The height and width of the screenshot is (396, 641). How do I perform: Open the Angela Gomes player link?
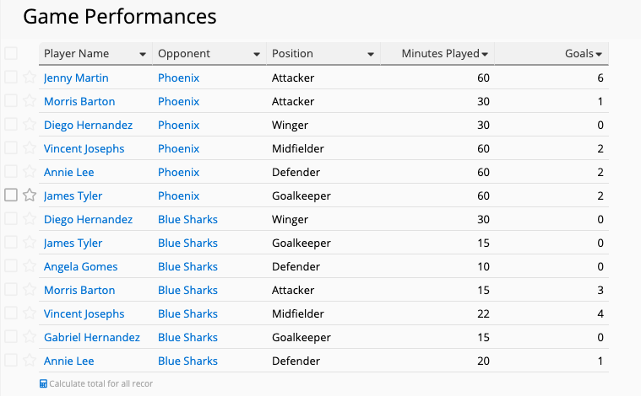(x=80, y=267)
